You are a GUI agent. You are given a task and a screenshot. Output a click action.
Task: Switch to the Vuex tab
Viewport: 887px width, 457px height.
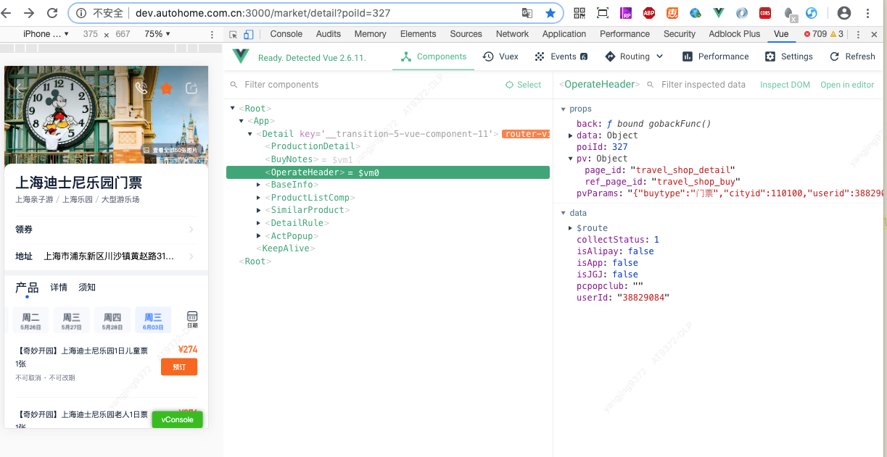point(500,56)
